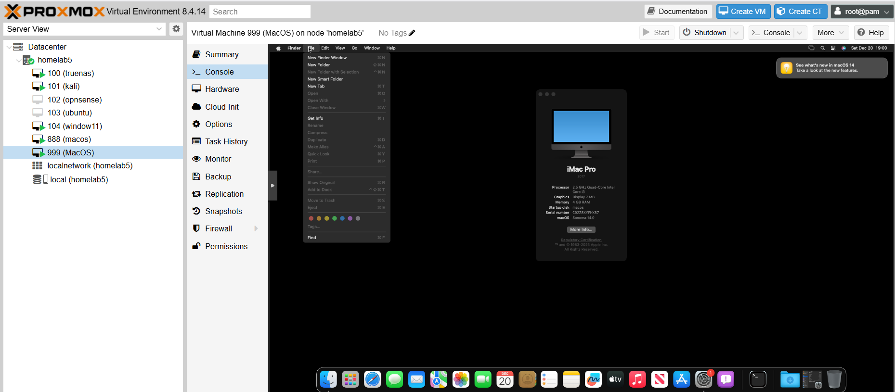Open Trash in the dock
This screenshot has height=392, width=895.
coord(834,379)
